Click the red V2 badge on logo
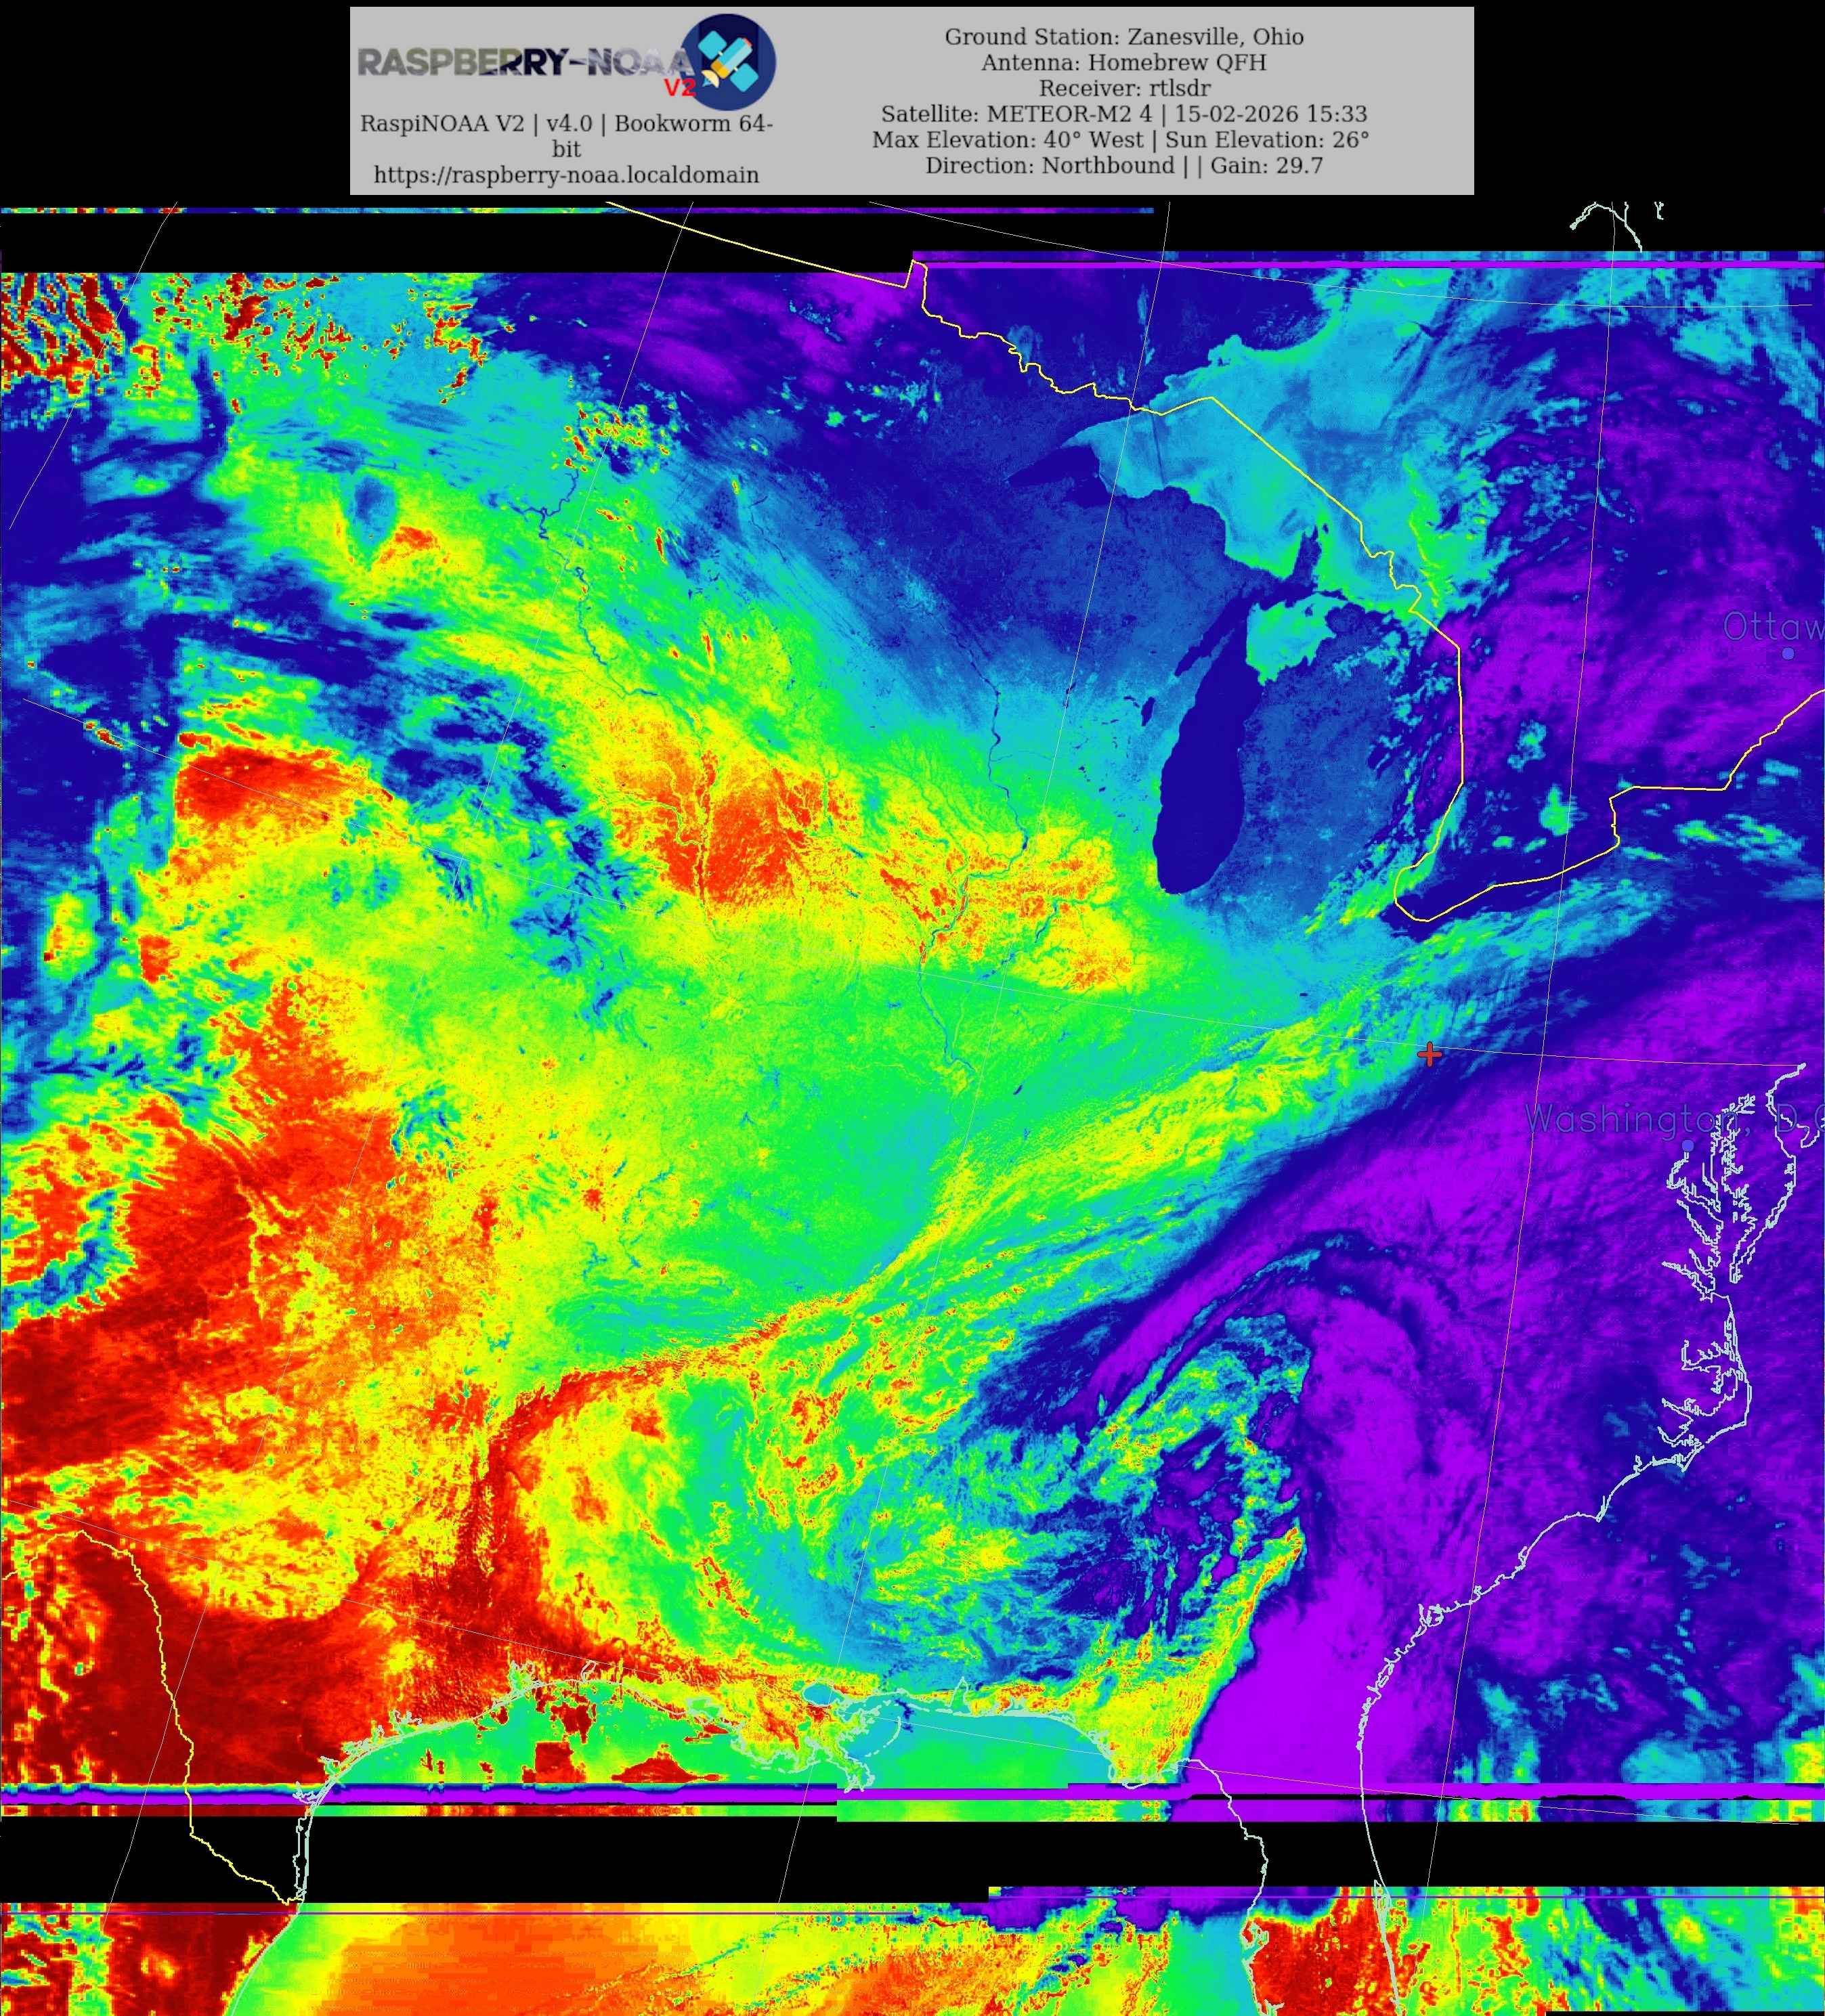Screen dimensions: 1825x2016 click(679, 88)
